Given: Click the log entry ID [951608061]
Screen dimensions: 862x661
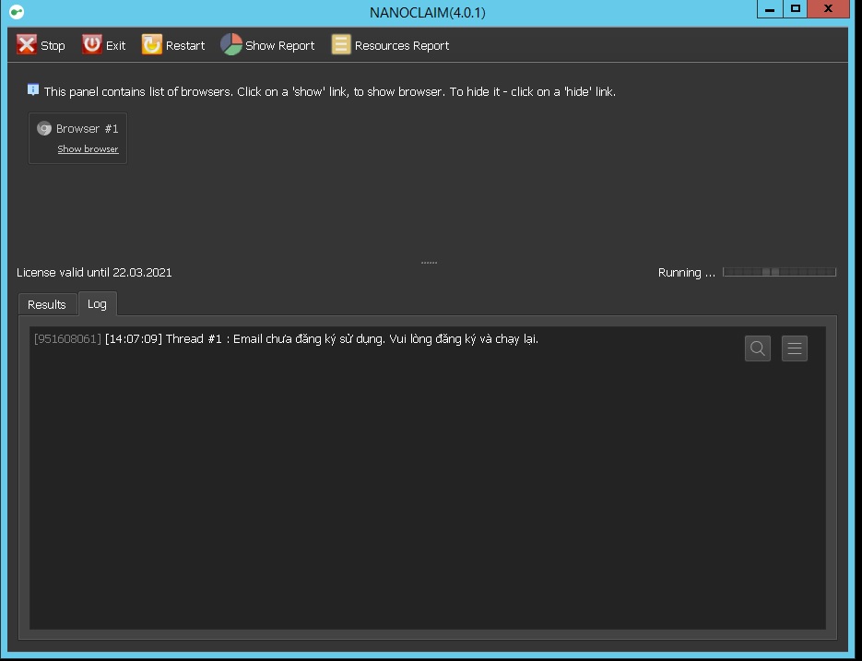Looking at the screenshot, I should 67,338.
